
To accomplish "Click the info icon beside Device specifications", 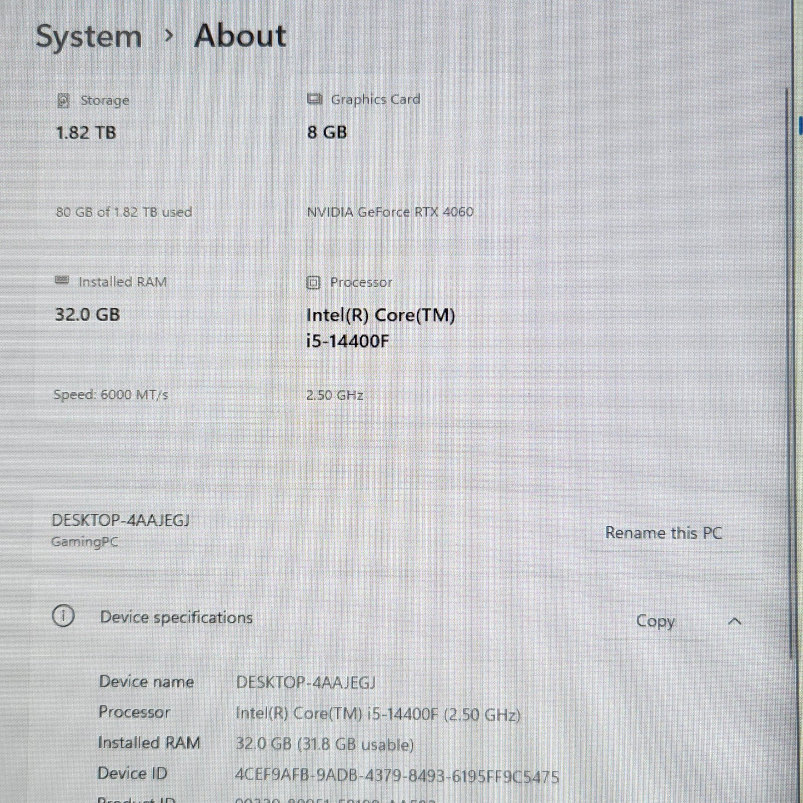I will [63, 617].
